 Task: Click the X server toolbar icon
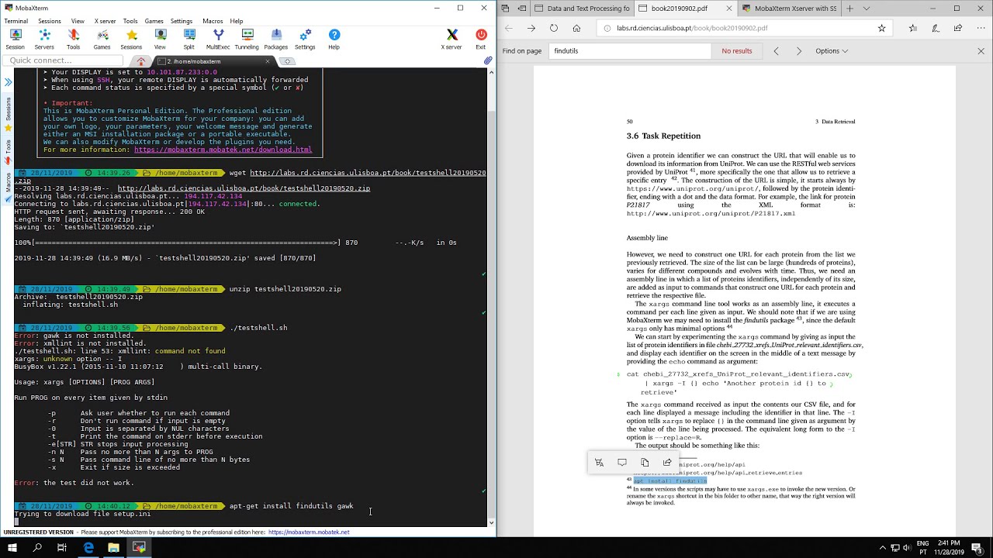452,40
